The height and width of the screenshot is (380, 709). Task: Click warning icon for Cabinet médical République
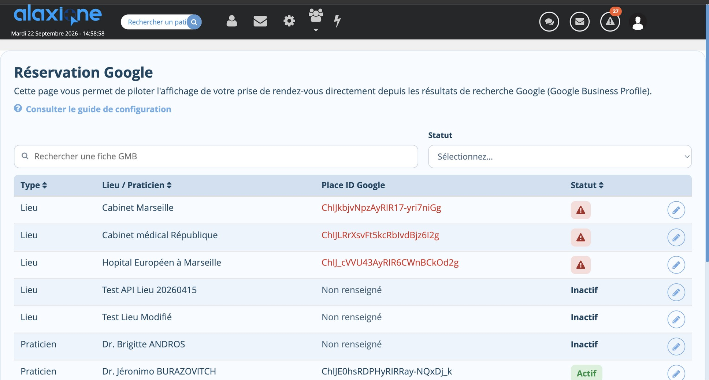coord(580,238)
